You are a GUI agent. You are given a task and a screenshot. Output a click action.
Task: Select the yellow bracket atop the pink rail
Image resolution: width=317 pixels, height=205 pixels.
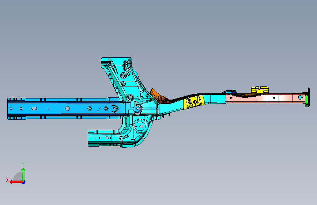tap(260, 90)
